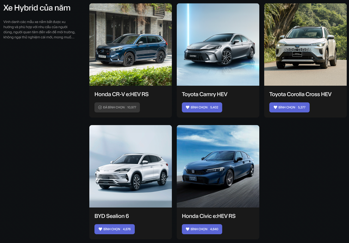Screen dimensions: 349x243
Task: Open the silver Toyota Camry HEV image
Action: 218,45
